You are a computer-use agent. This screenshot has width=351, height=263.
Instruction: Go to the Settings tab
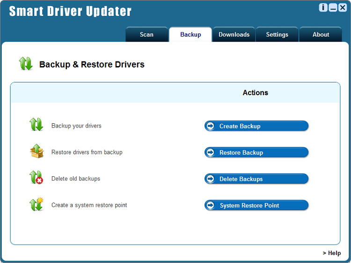tap(277, 34)
